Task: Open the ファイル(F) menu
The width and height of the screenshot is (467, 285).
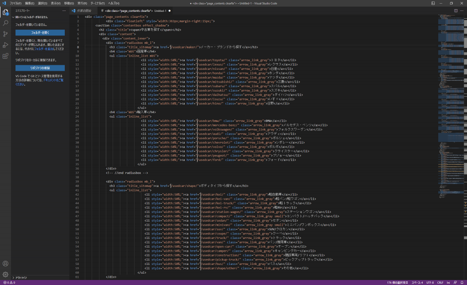Action: click(16, 3)
